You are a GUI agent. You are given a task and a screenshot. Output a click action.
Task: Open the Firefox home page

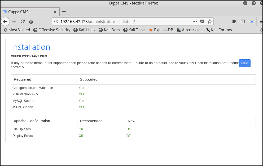31,22
